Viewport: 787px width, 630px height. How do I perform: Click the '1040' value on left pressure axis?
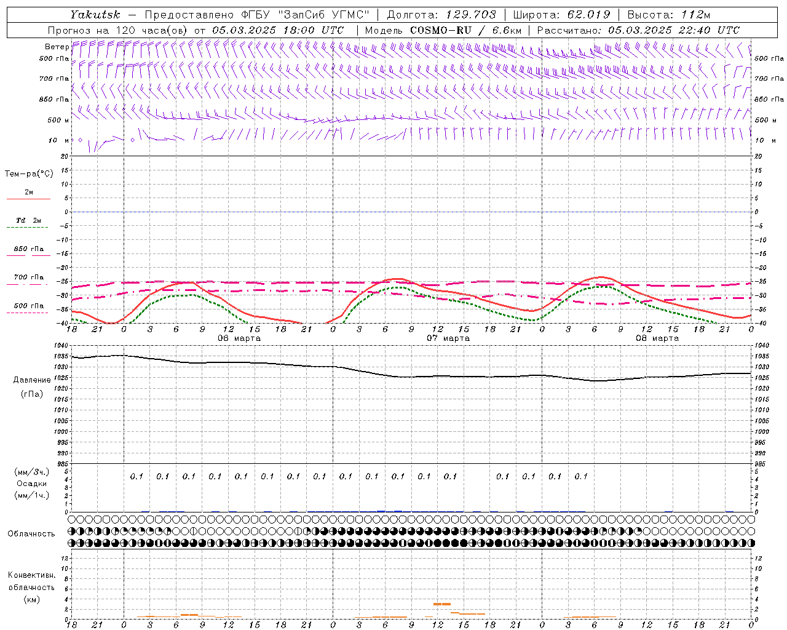coord(60,346)
